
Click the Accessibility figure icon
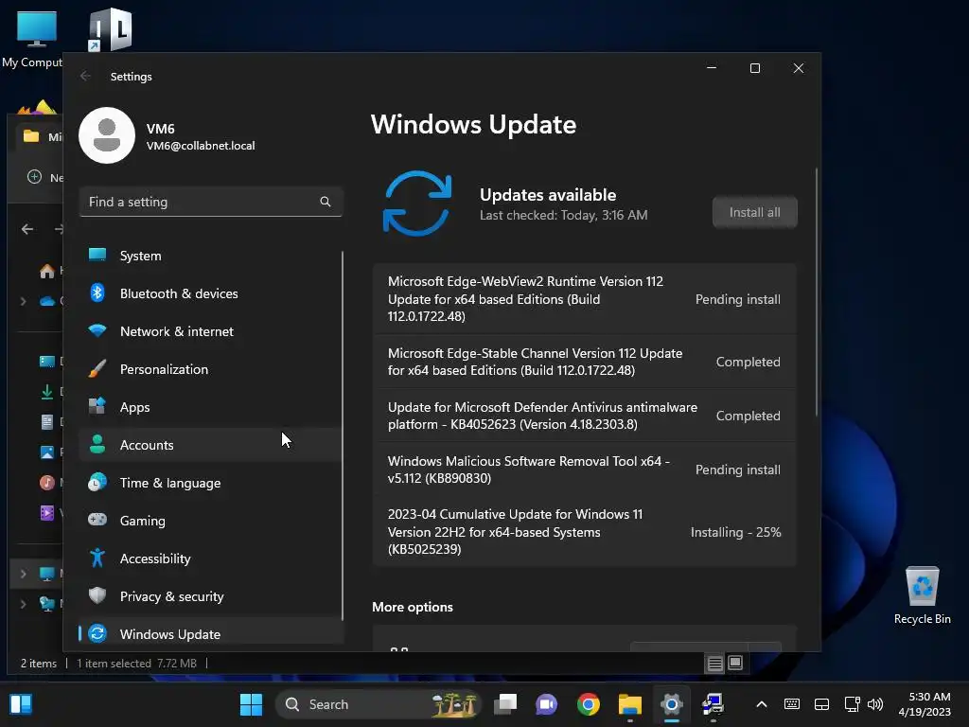pyautogui.click(x=97, y=558)
